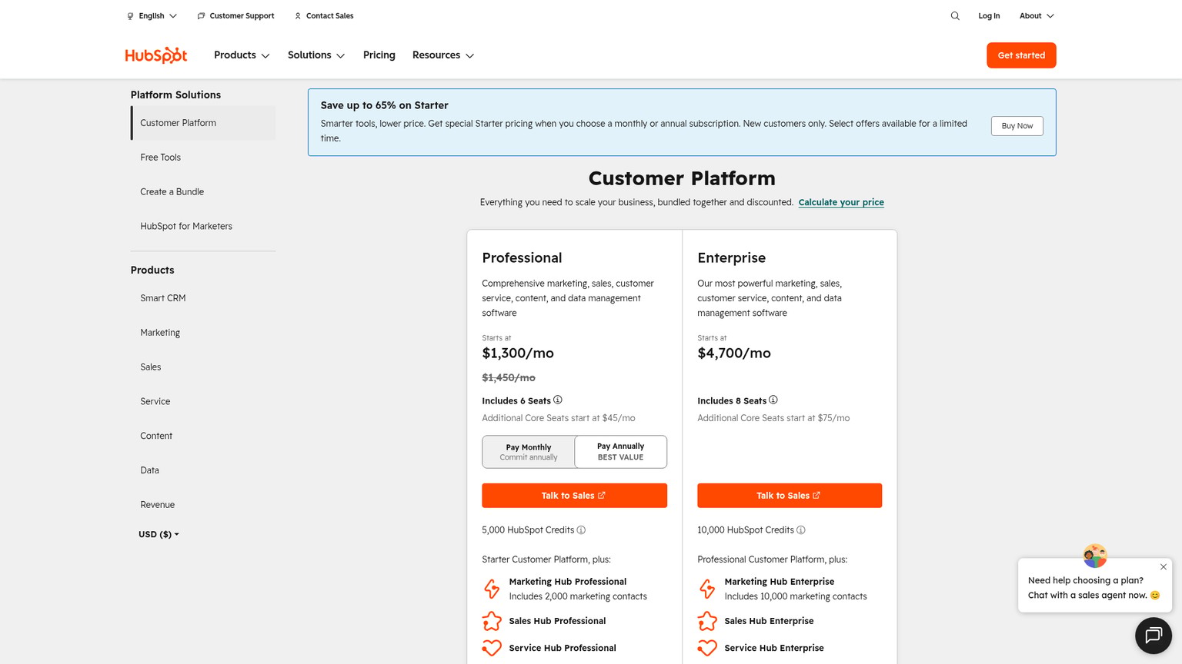The image size is (1182, 664).
Task: Click the $1,300/mo Professional price
Action: (518, 354)
